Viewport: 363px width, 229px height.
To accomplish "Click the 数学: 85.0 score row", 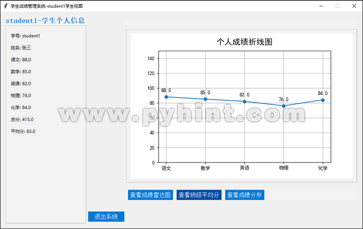I will pos(21,72).
